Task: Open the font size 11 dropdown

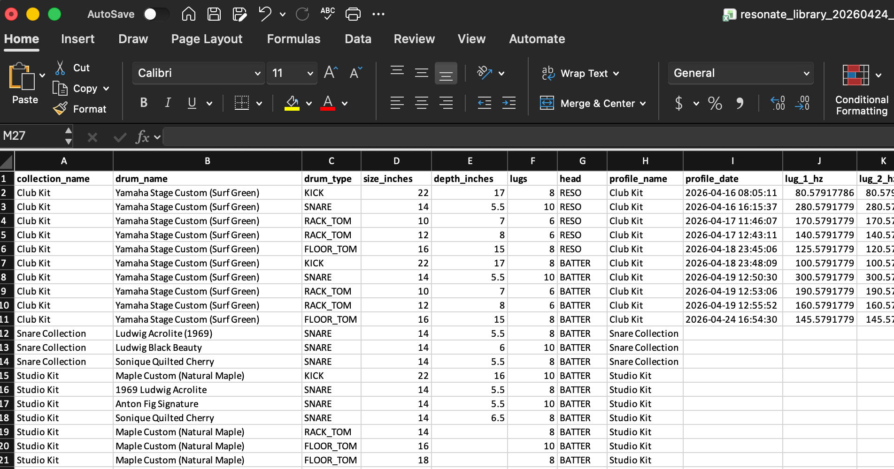Action: (x=310, y=74)
